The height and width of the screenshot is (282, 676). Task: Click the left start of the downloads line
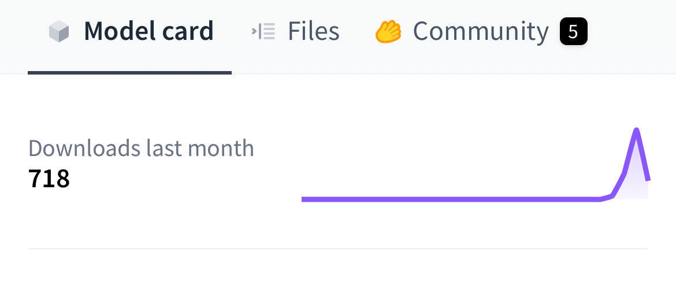(304, 199)
